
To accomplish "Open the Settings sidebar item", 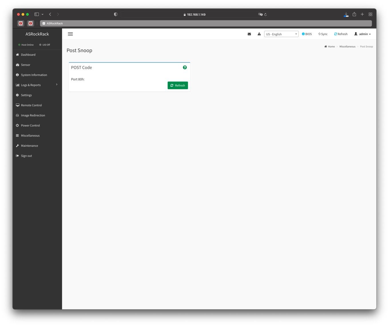I will [x=26, y=95].
